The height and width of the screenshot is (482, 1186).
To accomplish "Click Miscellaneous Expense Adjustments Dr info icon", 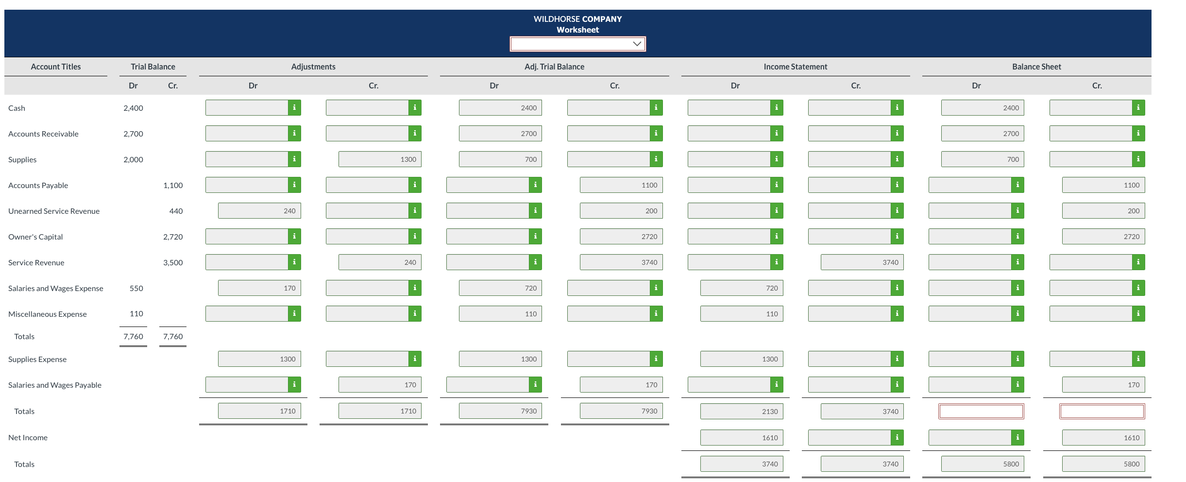I will point(294,313).
